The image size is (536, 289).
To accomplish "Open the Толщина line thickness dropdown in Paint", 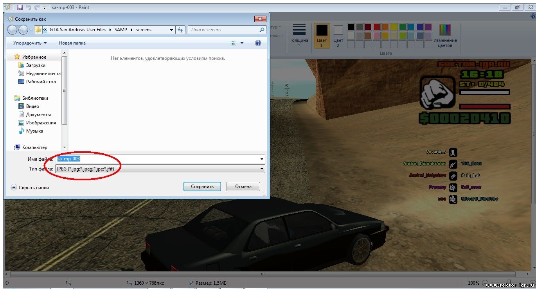I will click(x=299, y=36).
